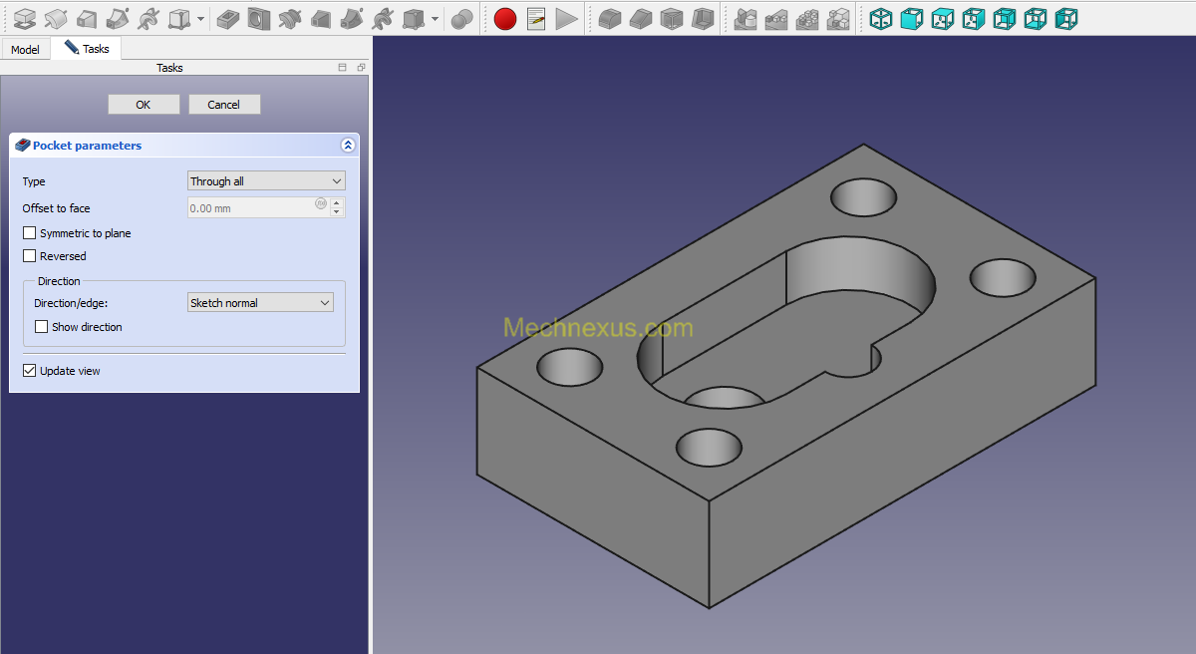Screen dimensions: 1196x654
Task: Set isometric view cube icon
Action: tap(881, 18)
